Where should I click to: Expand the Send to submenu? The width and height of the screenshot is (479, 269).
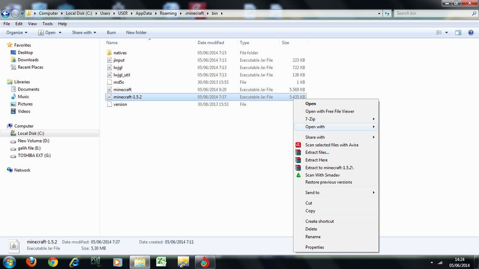pyautogui.click(x=373, y=192)
